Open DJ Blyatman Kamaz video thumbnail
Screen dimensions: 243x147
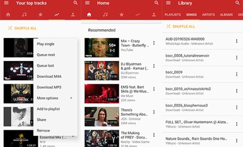click(102, 71)
